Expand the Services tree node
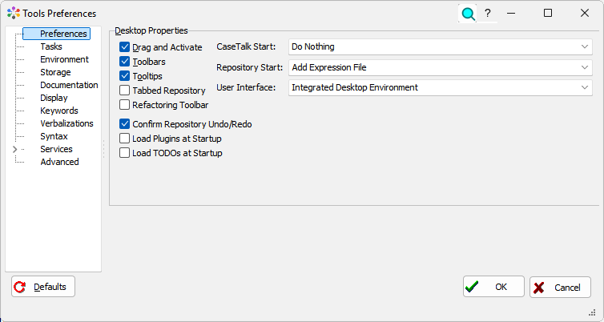Viewport: 604px width, 322px height. pyautogui.click(x=14, y=149)
